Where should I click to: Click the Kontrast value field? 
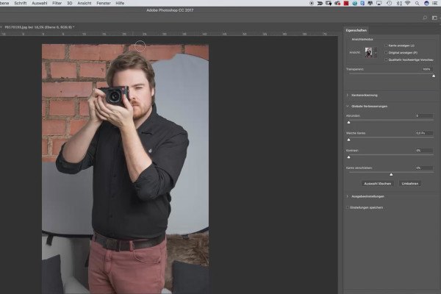pos(424,151)
